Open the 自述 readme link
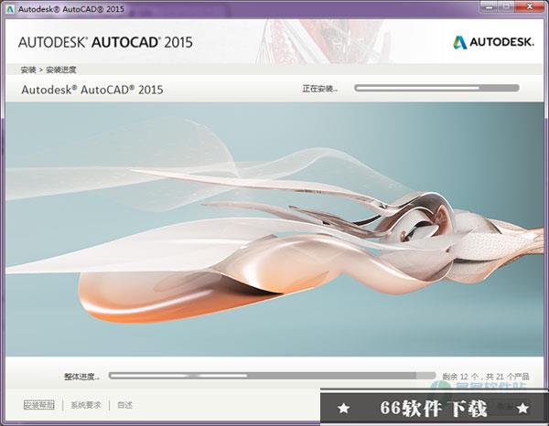Screen dimensions: 549x426 point(124,405)
